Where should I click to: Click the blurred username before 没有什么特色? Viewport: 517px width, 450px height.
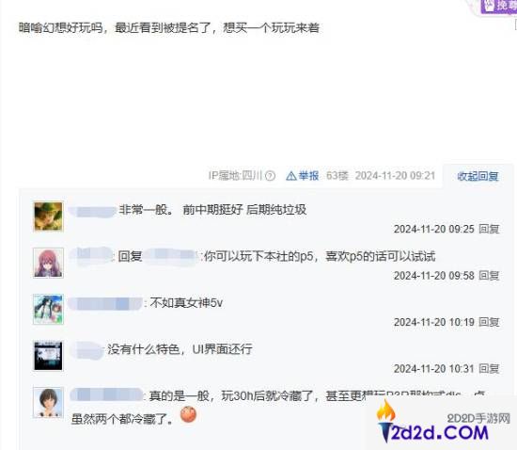tap(87, 350)
